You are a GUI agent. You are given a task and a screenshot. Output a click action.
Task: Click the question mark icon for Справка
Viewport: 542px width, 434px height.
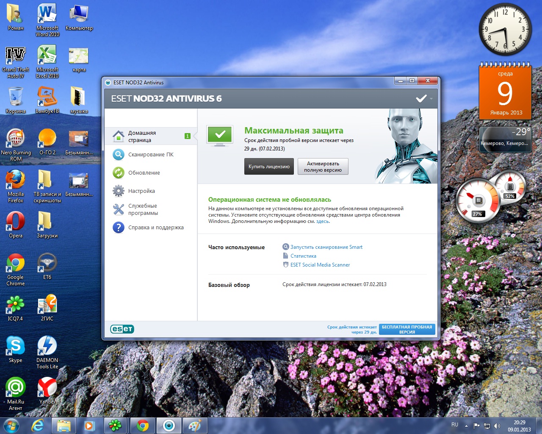tap(118, 228)
